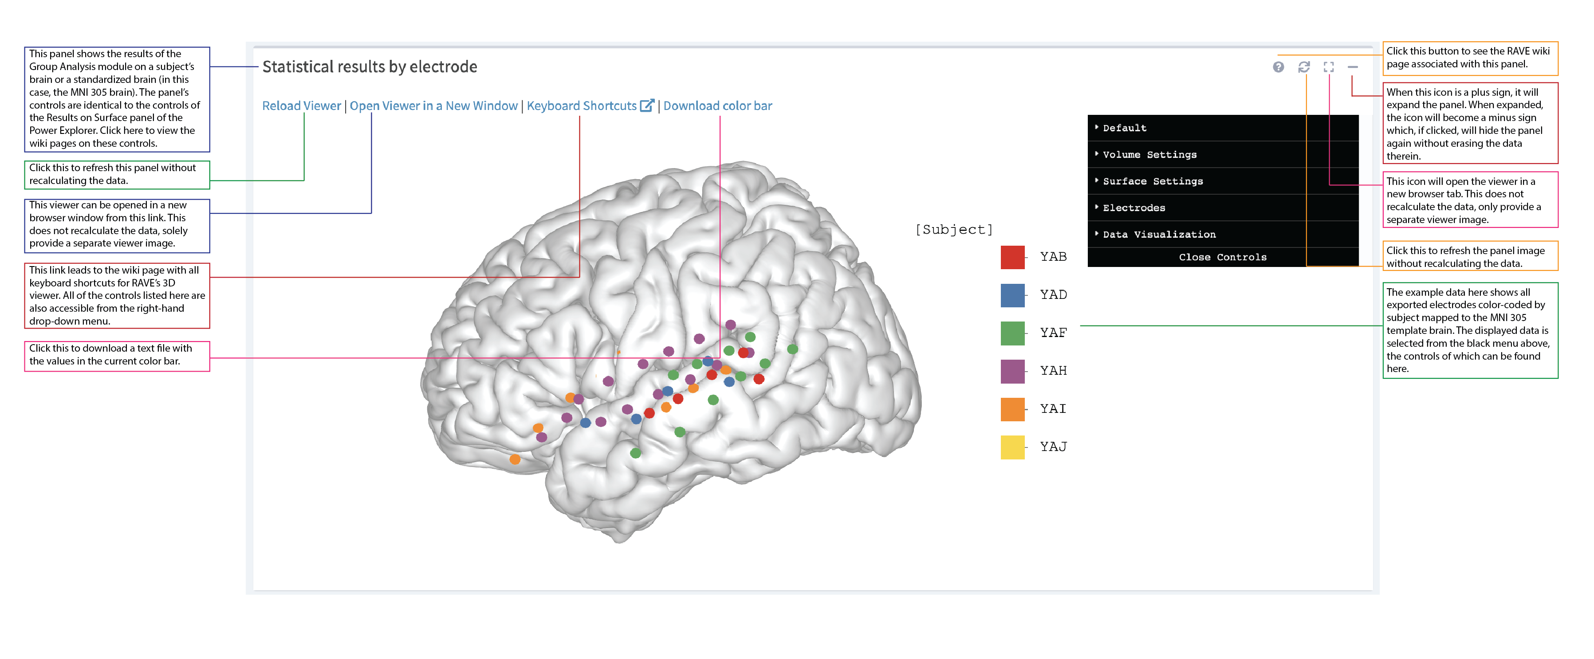This screenshot has height=659, width=1594.
Task: Click the refresh panel icon
Action: pyautogui.click(x=1304, y=67)
